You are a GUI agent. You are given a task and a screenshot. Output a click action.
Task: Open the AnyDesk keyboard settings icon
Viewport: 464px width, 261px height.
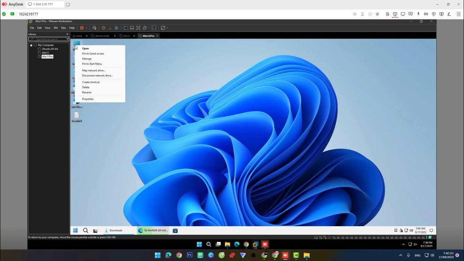tap(426, 14)
